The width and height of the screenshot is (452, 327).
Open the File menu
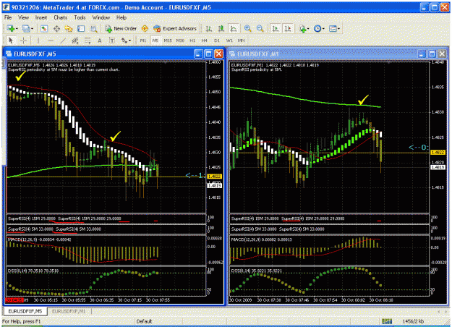coord(8,17)
